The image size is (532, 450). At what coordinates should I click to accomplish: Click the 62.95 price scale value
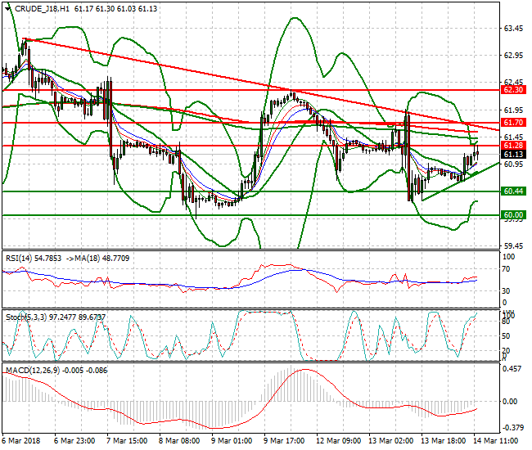click(x=513, y=56)
